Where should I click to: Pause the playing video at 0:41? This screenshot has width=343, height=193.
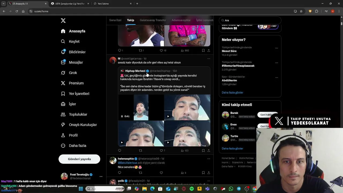pyautogui.click(x=122, y=116)
